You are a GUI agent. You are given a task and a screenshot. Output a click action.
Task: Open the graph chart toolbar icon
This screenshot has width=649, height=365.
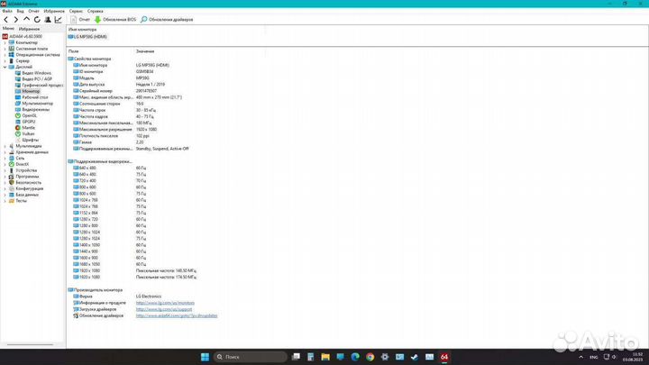pyautogui.click(x=59, y=20)
